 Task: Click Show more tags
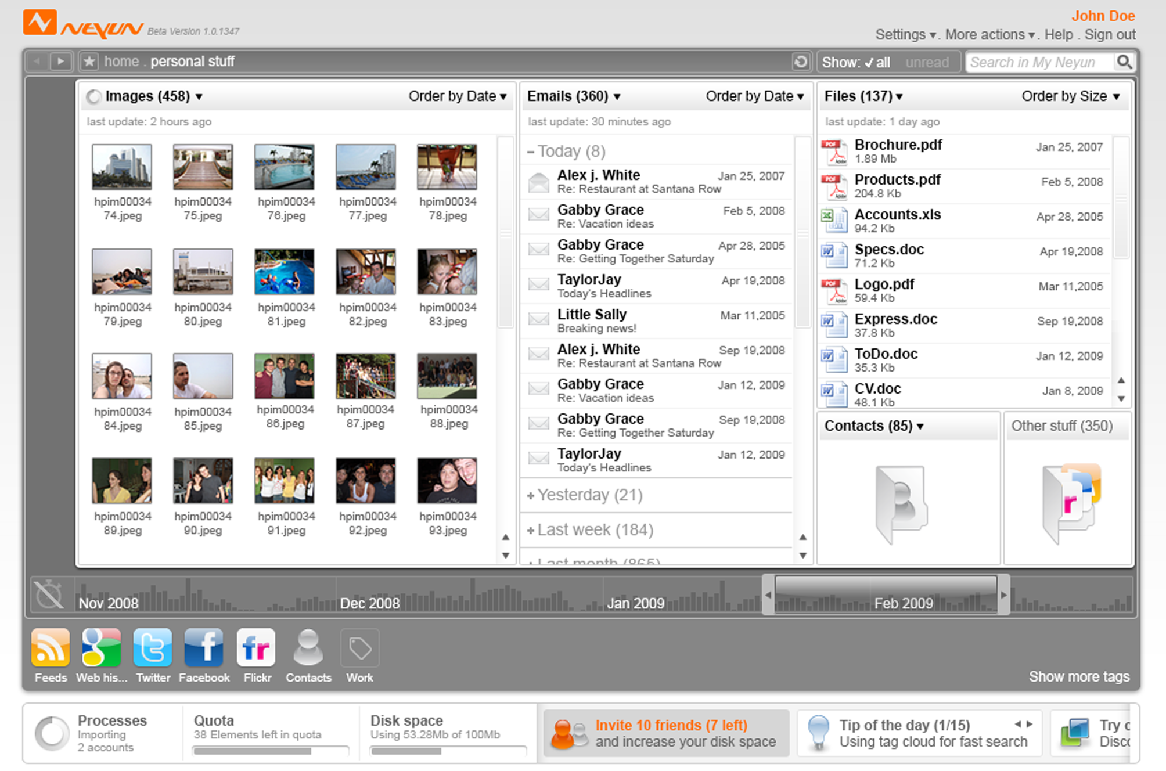point(1079,677)
